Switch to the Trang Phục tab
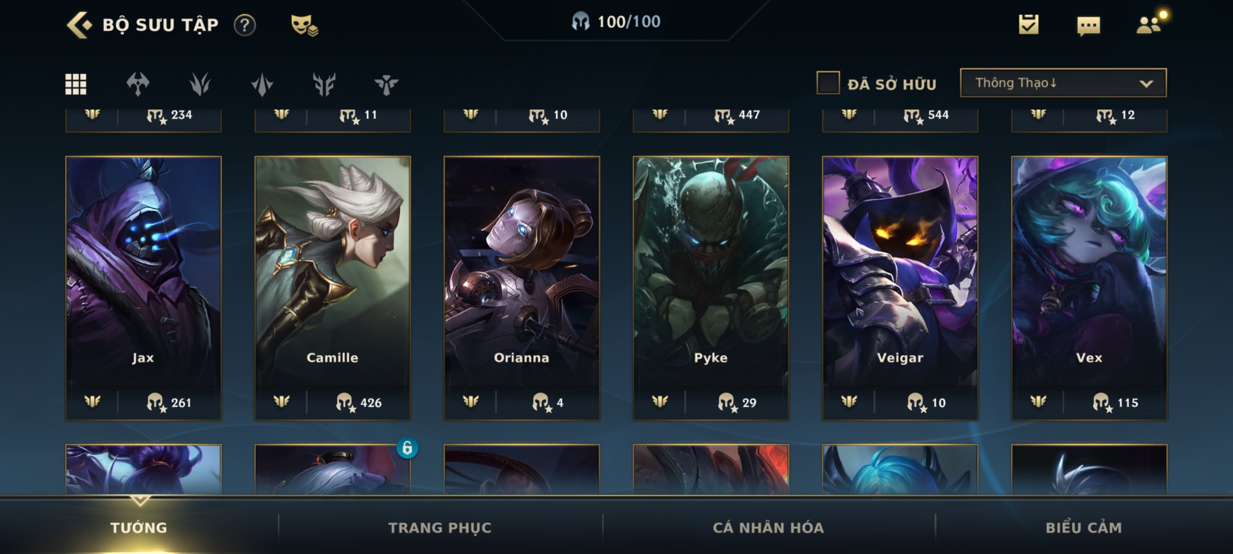 (x=440, y=527)
